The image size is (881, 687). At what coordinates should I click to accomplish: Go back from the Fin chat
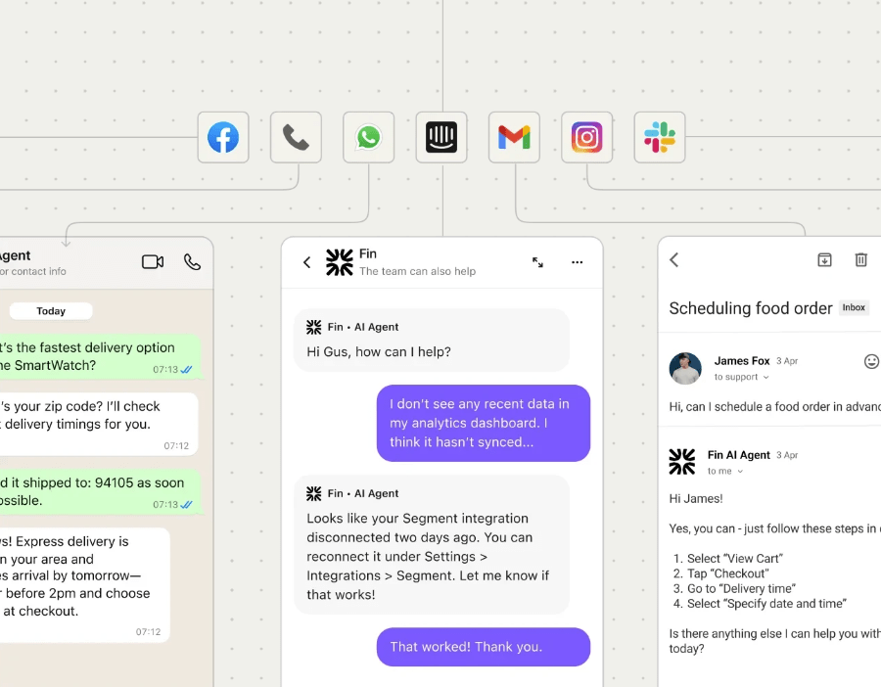pos(306,262)
